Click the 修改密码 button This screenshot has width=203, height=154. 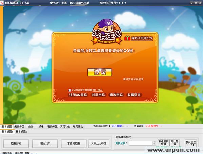116,95
